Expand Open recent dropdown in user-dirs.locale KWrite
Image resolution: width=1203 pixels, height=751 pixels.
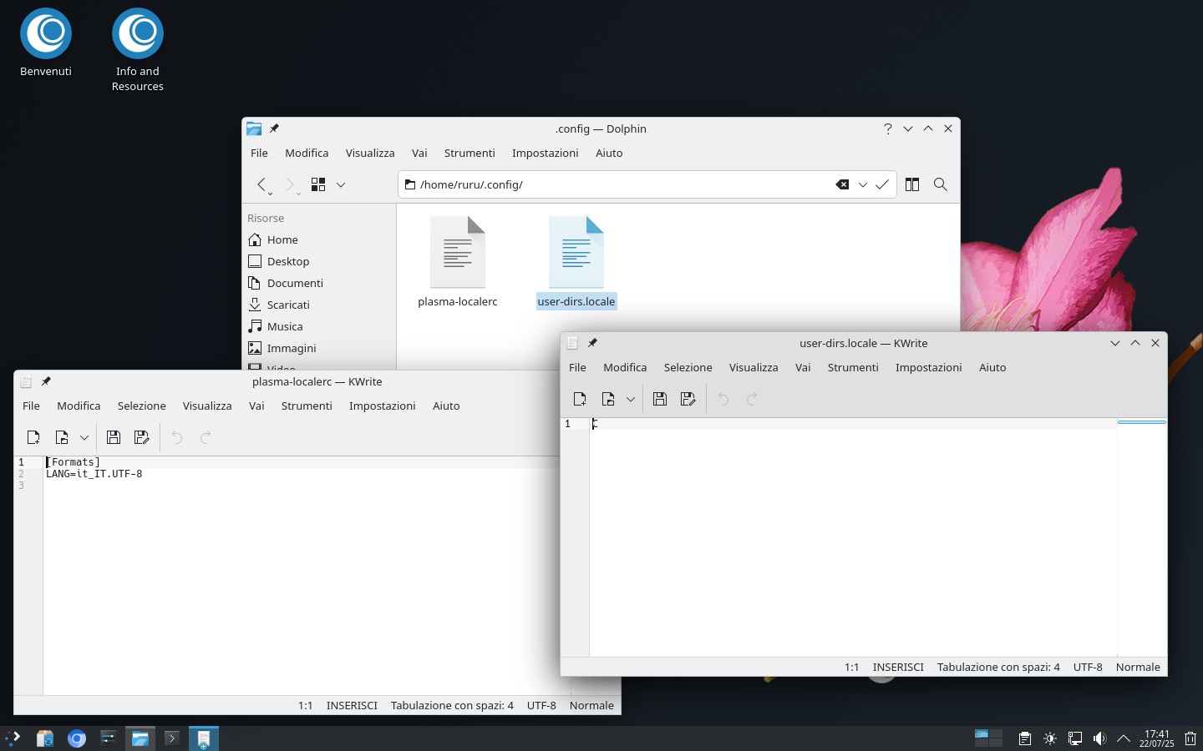click(x=631, y=399)
